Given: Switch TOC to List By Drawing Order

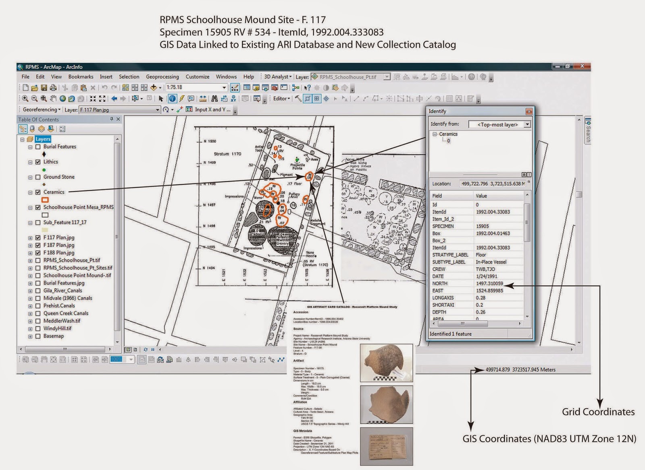Looking at the screenshot, I should (23, 129).
